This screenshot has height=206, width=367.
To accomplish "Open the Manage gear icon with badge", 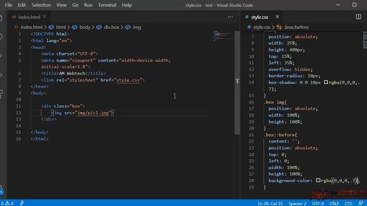I will (1, 190).
